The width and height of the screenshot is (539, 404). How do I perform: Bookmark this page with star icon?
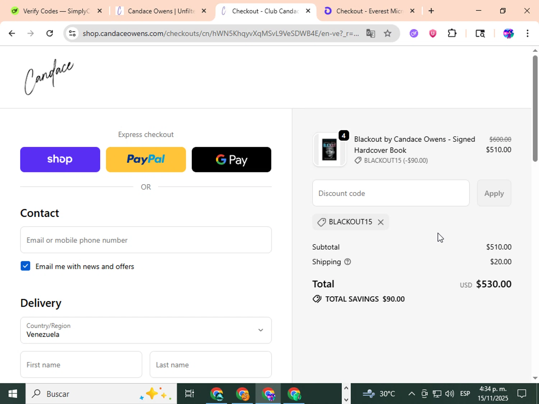[387, 33]
